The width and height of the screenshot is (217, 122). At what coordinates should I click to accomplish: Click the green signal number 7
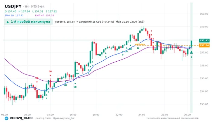pos(92,65)
